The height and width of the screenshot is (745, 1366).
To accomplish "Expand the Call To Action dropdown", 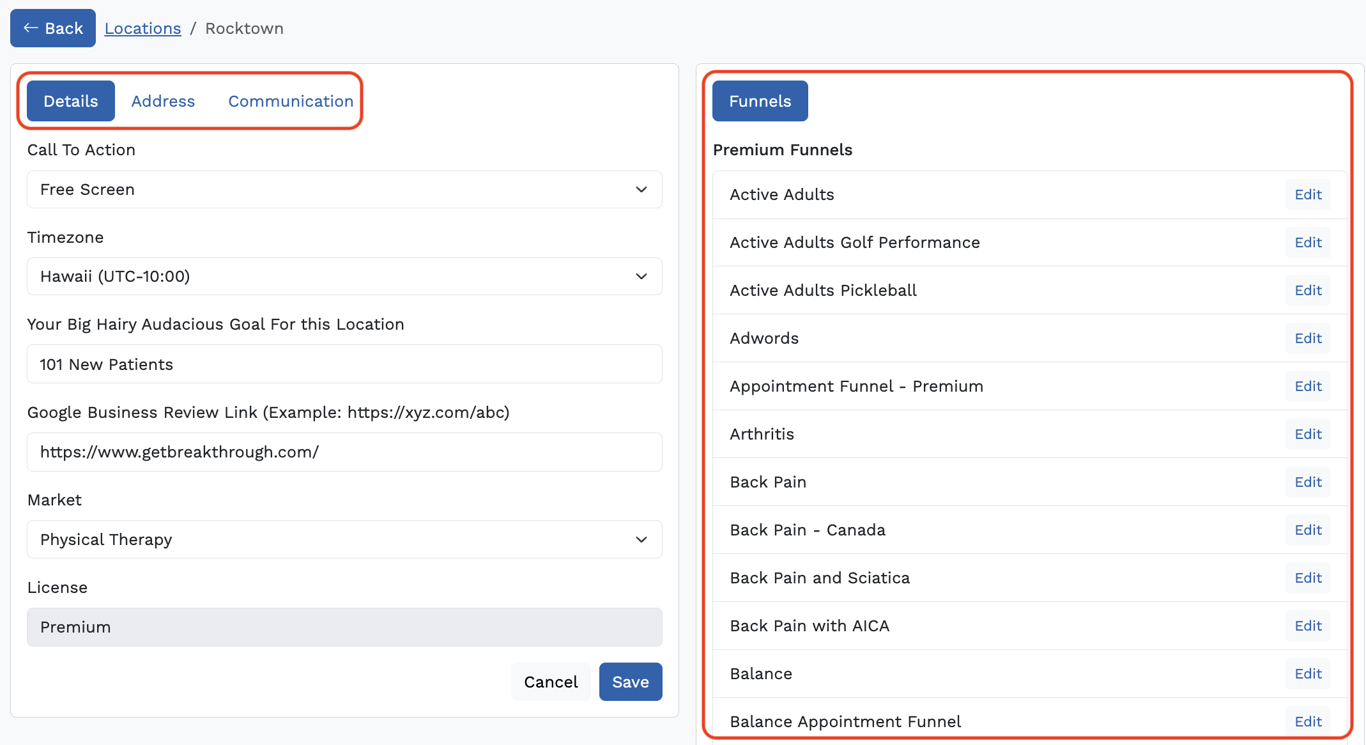I will tap(344, 190).
